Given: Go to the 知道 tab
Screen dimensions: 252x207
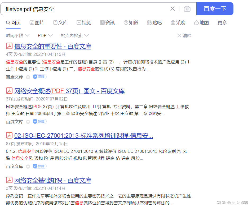Looking at the screenshot, I should (131, 23).
